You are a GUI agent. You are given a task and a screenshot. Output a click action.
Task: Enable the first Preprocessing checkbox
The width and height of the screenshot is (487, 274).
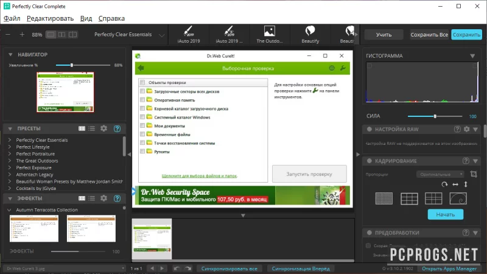coord(368,246)
